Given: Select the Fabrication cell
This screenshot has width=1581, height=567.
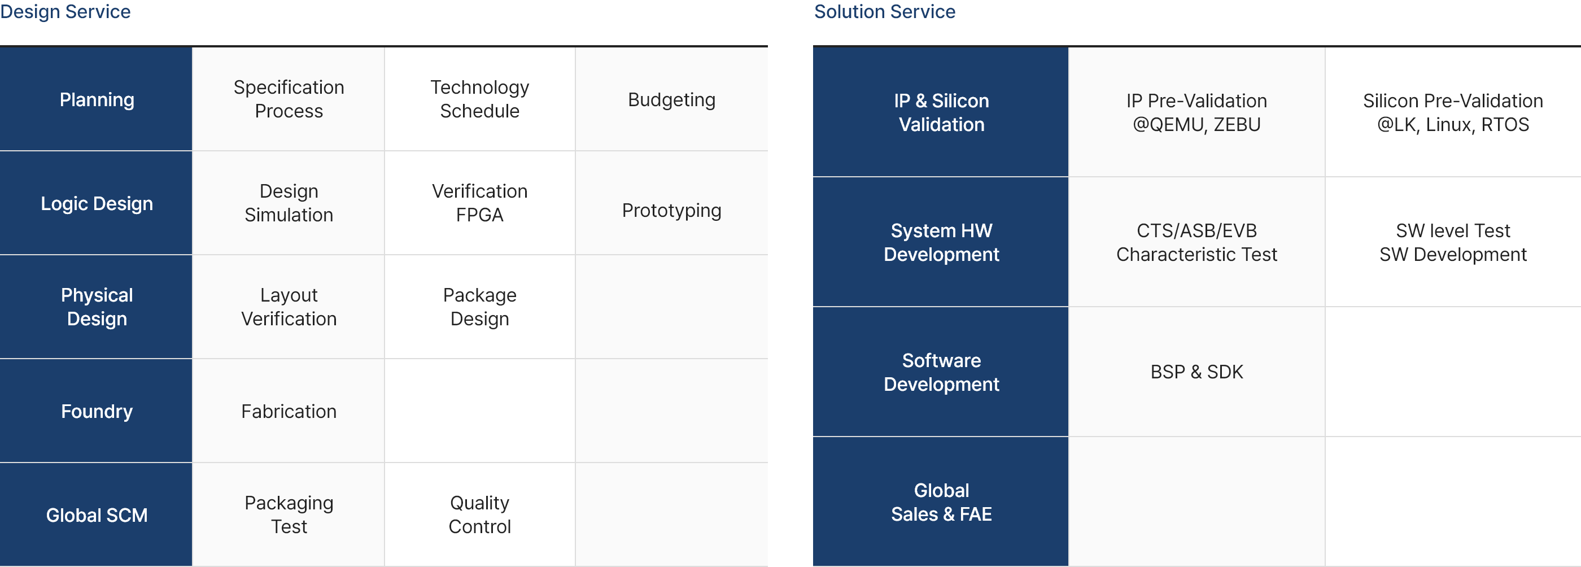Looking at the screenshot, I should point(289,411).
